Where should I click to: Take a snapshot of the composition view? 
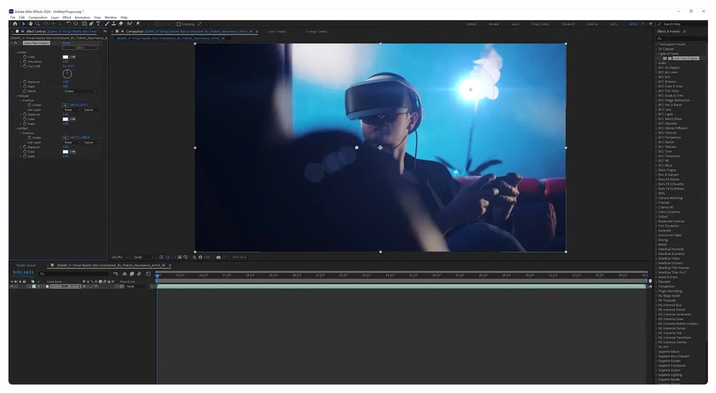pyautogui.click(x=218, y=257)
